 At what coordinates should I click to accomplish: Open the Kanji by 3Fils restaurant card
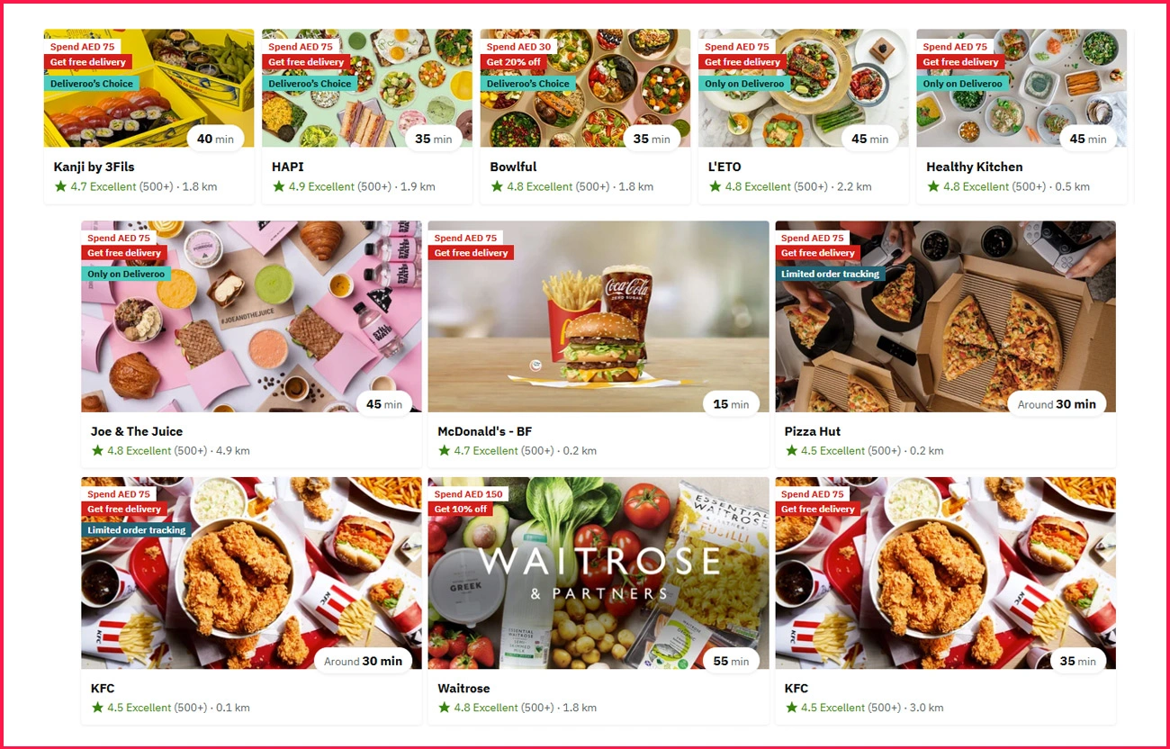pos(149,116)
